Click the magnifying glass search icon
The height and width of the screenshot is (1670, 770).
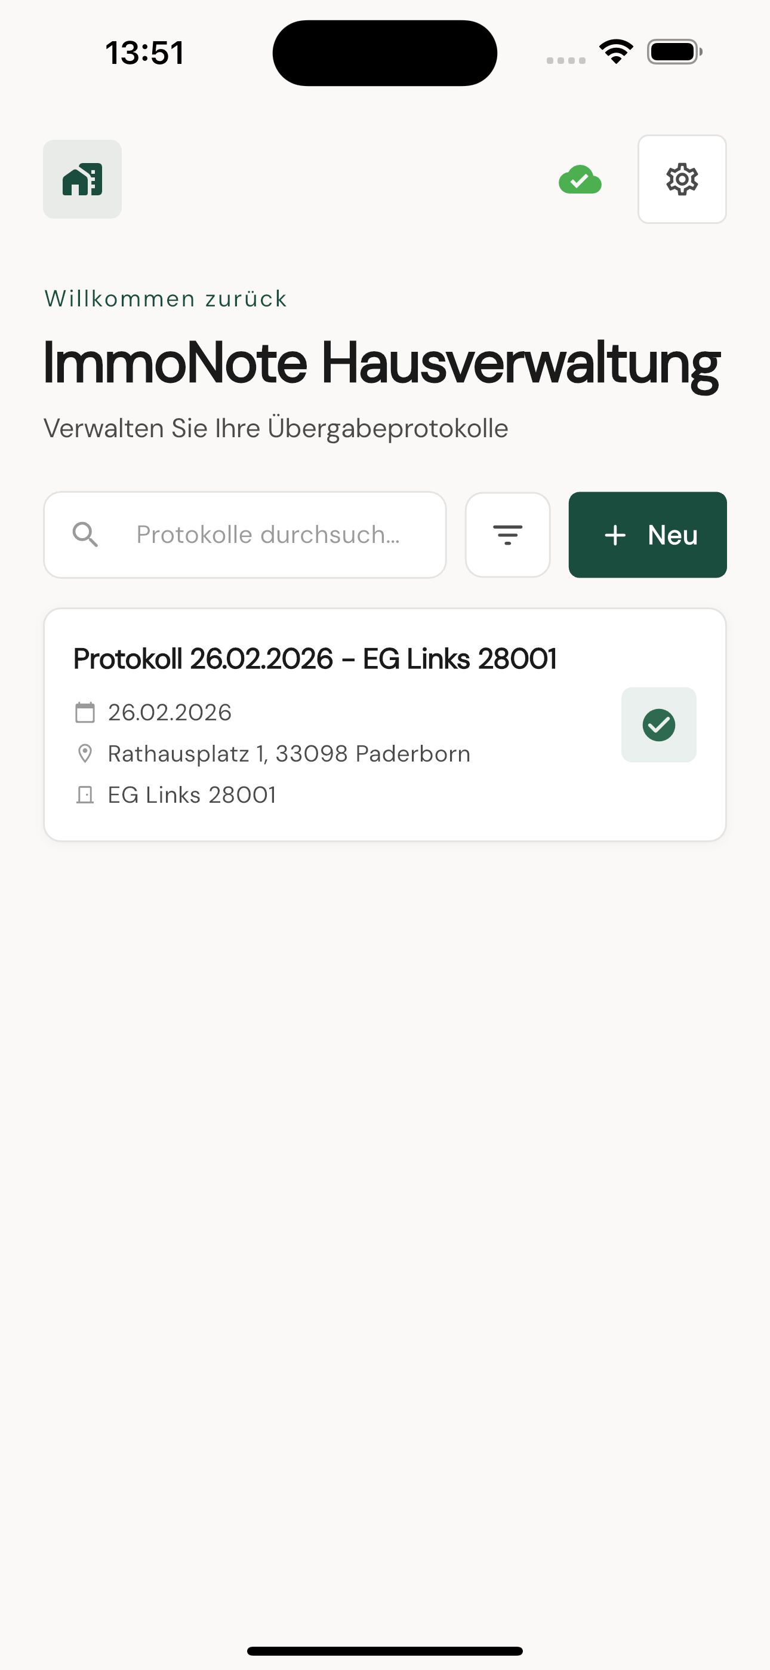(x=85, y=535)
